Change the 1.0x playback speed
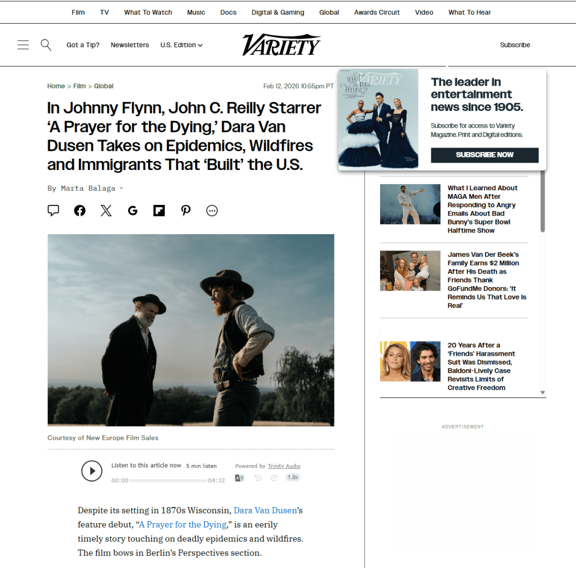 (292, 477)
